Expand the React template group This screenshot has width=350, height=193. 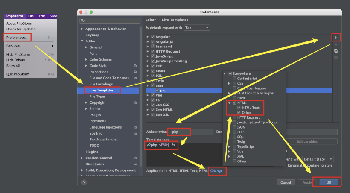tap(148, 71)
